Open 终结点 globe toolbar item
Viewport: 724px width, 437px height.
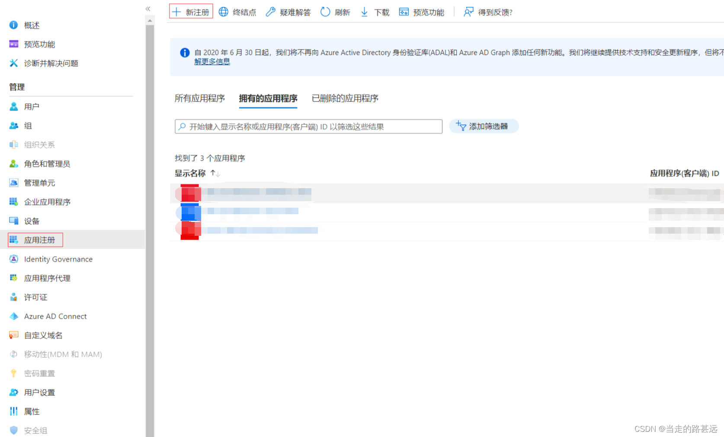click(237, 12)
